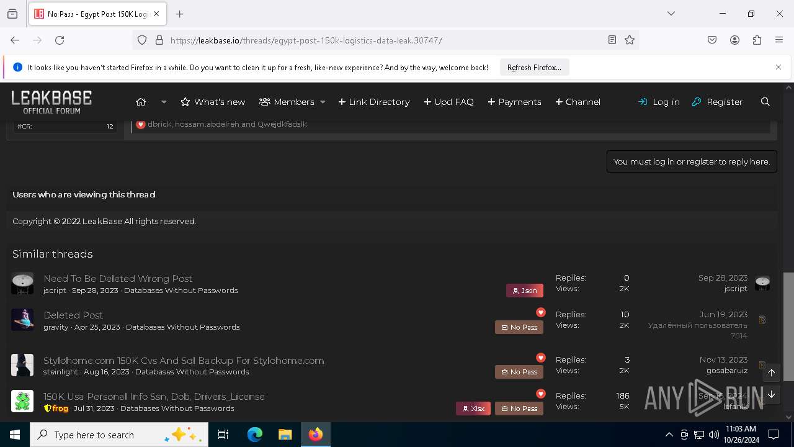The image size is (794, 447).
Task: Click Register in the header
Action: [717, 102]
